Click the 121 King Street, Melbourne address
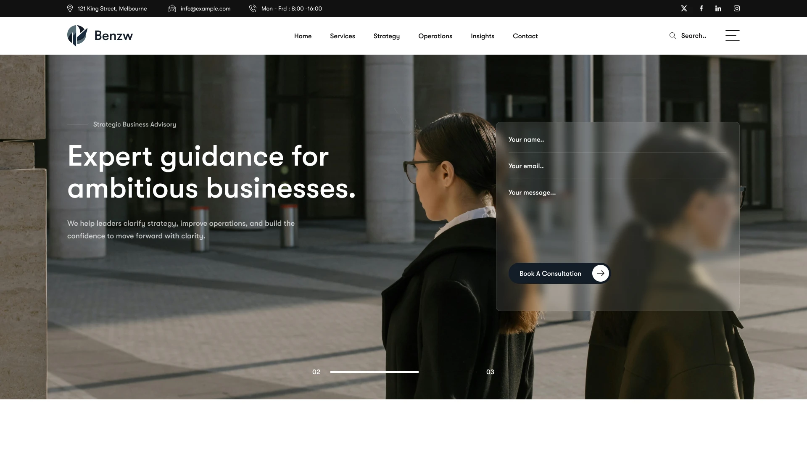807x454 pixels. click(112, 8)
